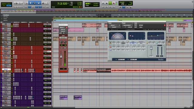Screen dimensions: 194x109
Task: Open the factory default preset dropdown
Action: (127, 25)
